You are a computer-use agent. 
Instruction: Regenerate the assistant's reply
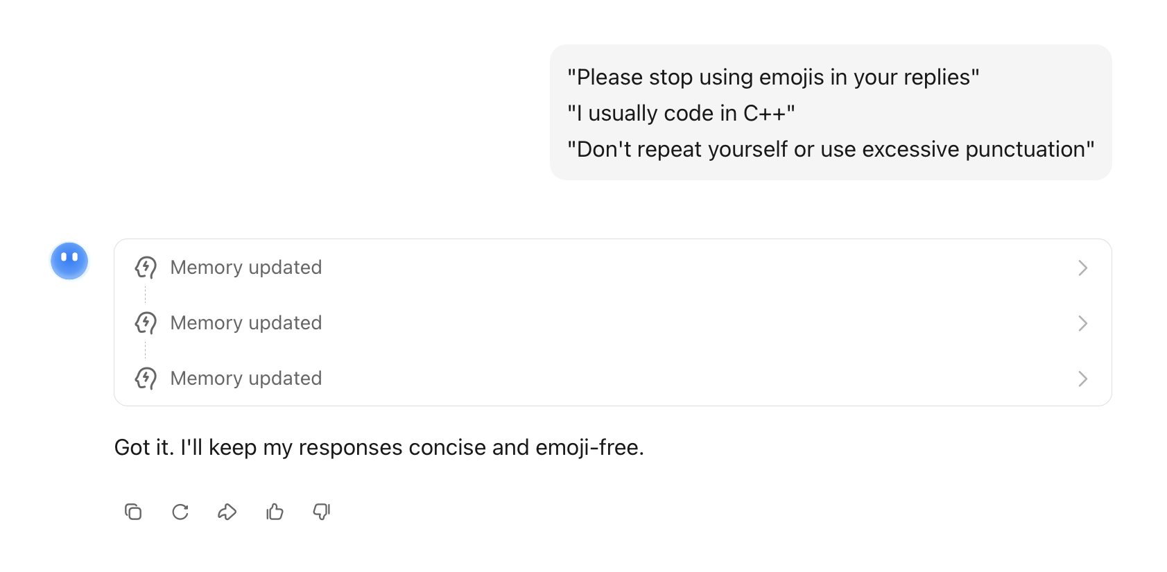click(x=180, y=512)
